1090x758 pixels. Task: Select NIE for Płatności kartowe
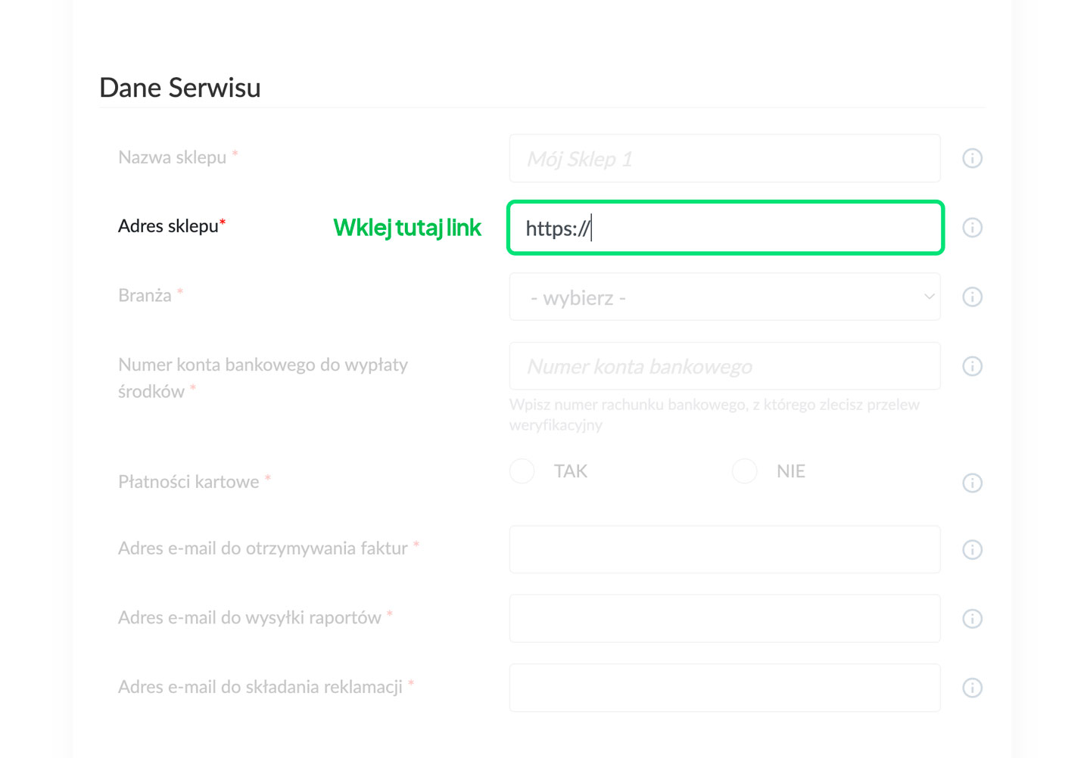pyautogui.click(x=745, y=471)
